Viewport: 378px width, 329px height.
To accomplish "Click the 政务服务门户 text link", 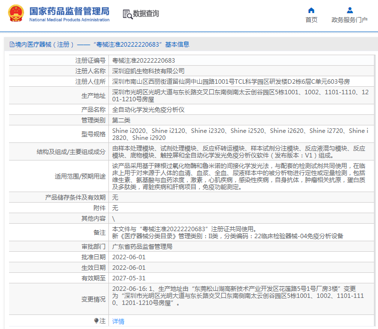I will 349,20.
